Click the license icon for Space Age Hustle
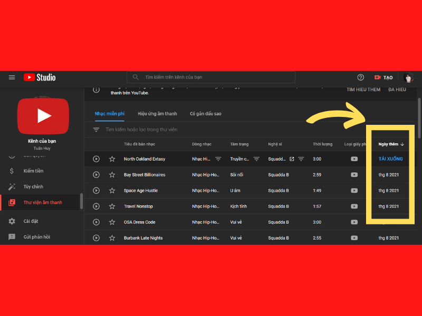The height and width of the screenshot is (316, 422). (x=354, y=191)
